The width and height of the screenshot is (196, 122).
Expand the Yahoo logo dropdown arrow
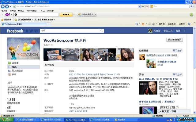click(x=11, y=14)
